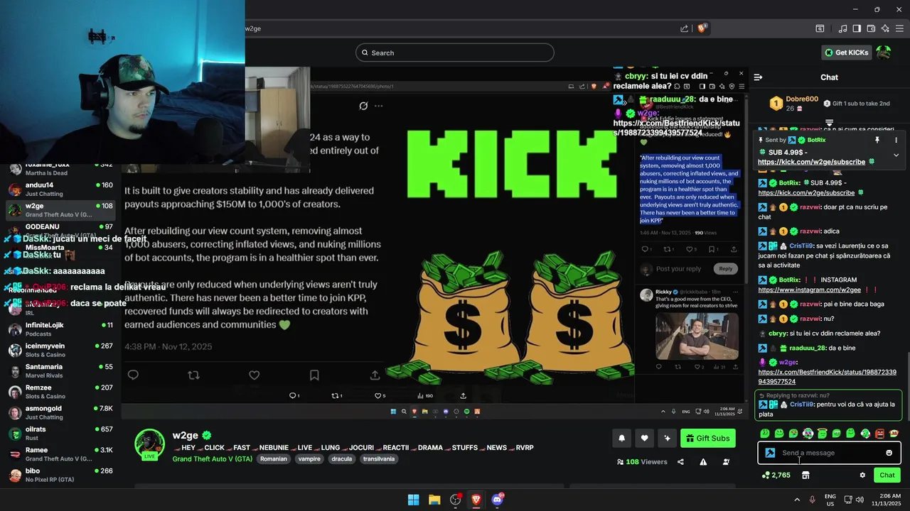The width and height of the screenshot is (910, 511).
Task: Click the tab search icon in toolbar
Action: 820,28
